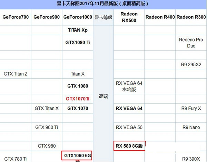Select the GTX1060 6G cell
Screen dimensions: 207x162
[77, 155]
